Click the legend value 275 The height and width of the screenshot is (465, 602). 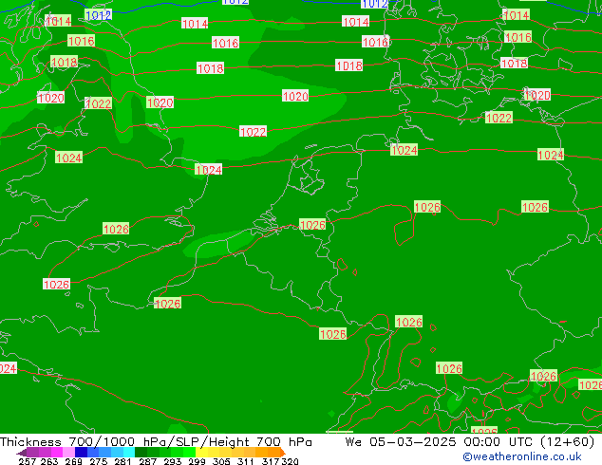[x=99, y=461]
